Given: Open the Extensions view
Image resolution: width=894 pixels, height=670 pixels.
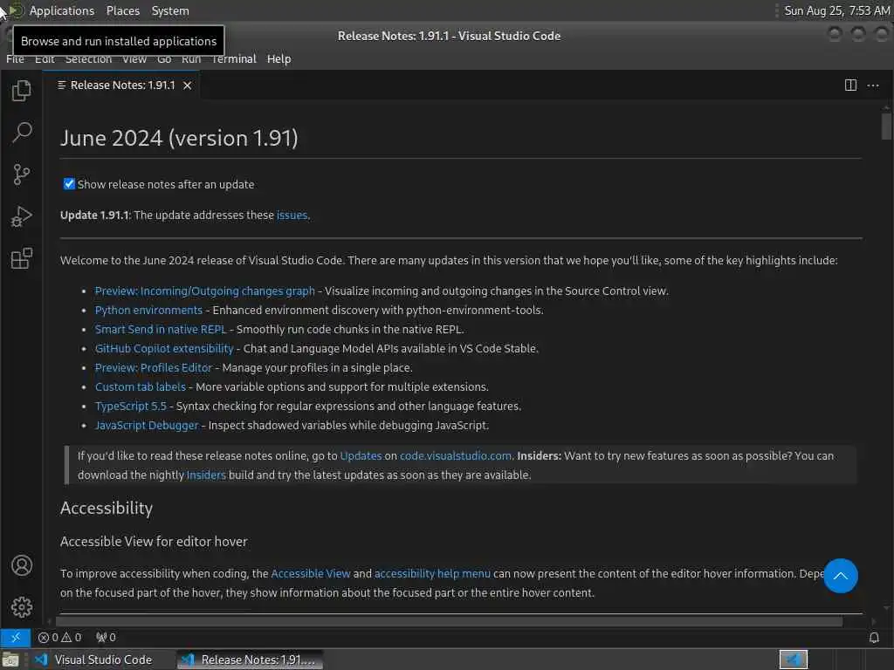Looking at the screenshot, I should [x=22, y=258].
